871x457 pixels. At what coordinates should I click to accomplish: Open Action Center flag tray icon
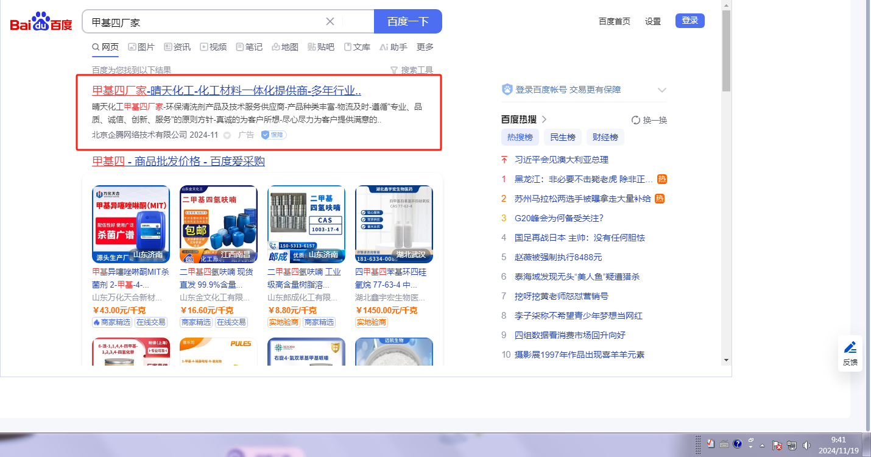pos(777,445)
